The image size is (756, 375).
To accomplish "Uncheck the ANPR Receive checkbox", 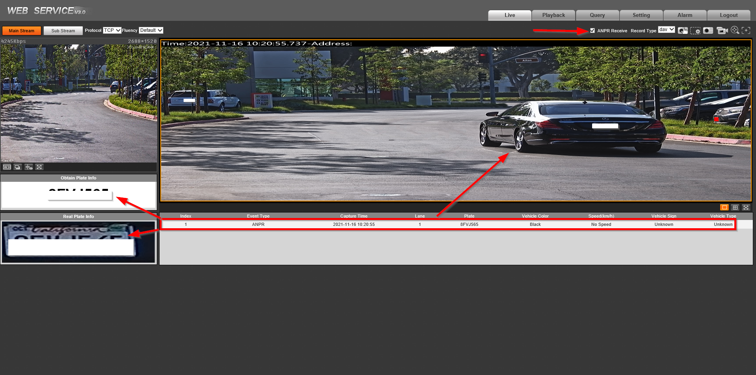I will [x=592, y=31].
